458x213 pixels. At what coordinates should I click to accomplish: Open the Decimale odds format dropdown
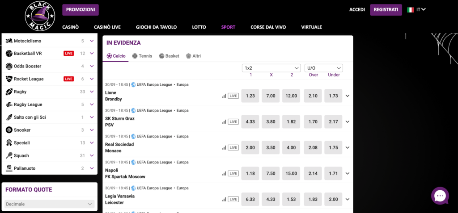point(50,204)
